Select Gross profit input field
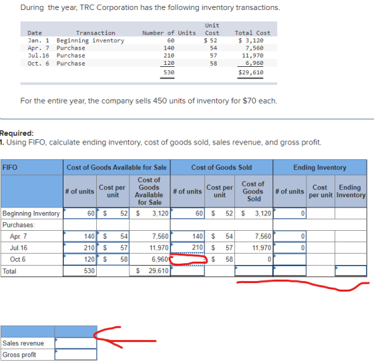The image size is (374, 364). 75,355
